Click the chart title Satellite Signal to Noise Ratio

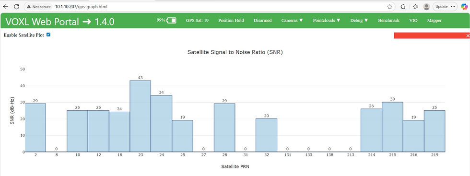[x=235, y=52]
